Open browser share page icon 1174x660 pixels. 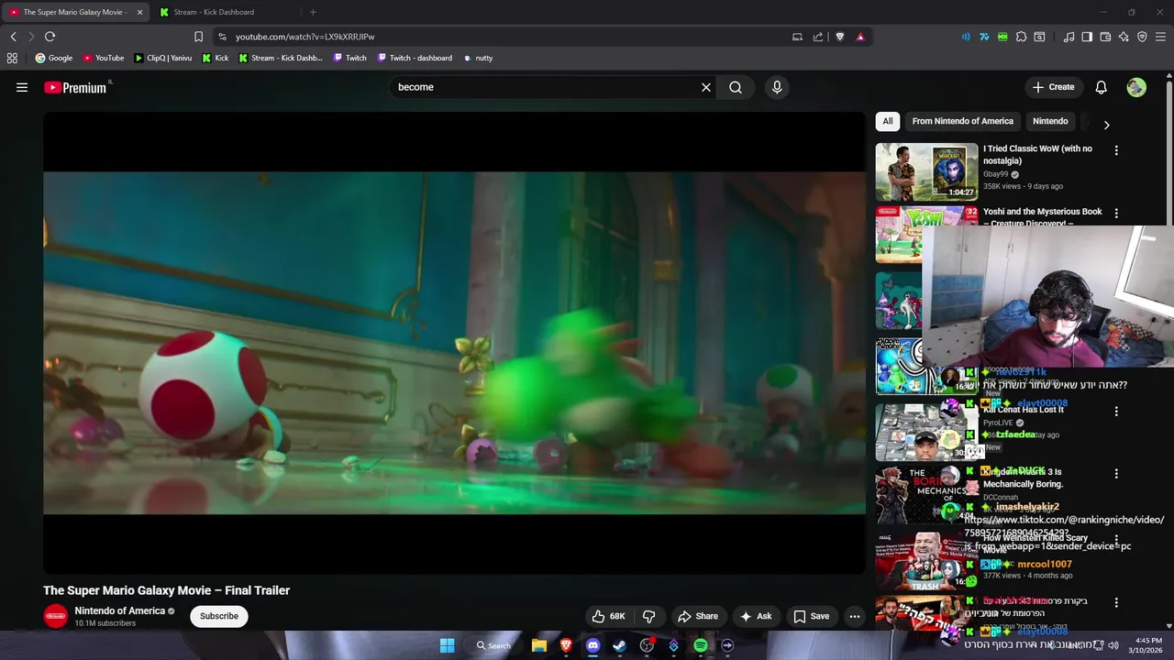818,37
